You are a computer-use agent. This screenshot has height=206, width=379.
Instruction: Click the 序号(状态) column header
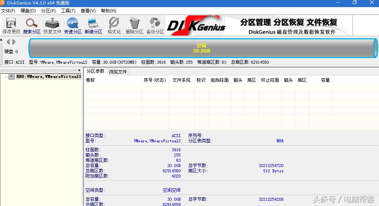point(155,80)
